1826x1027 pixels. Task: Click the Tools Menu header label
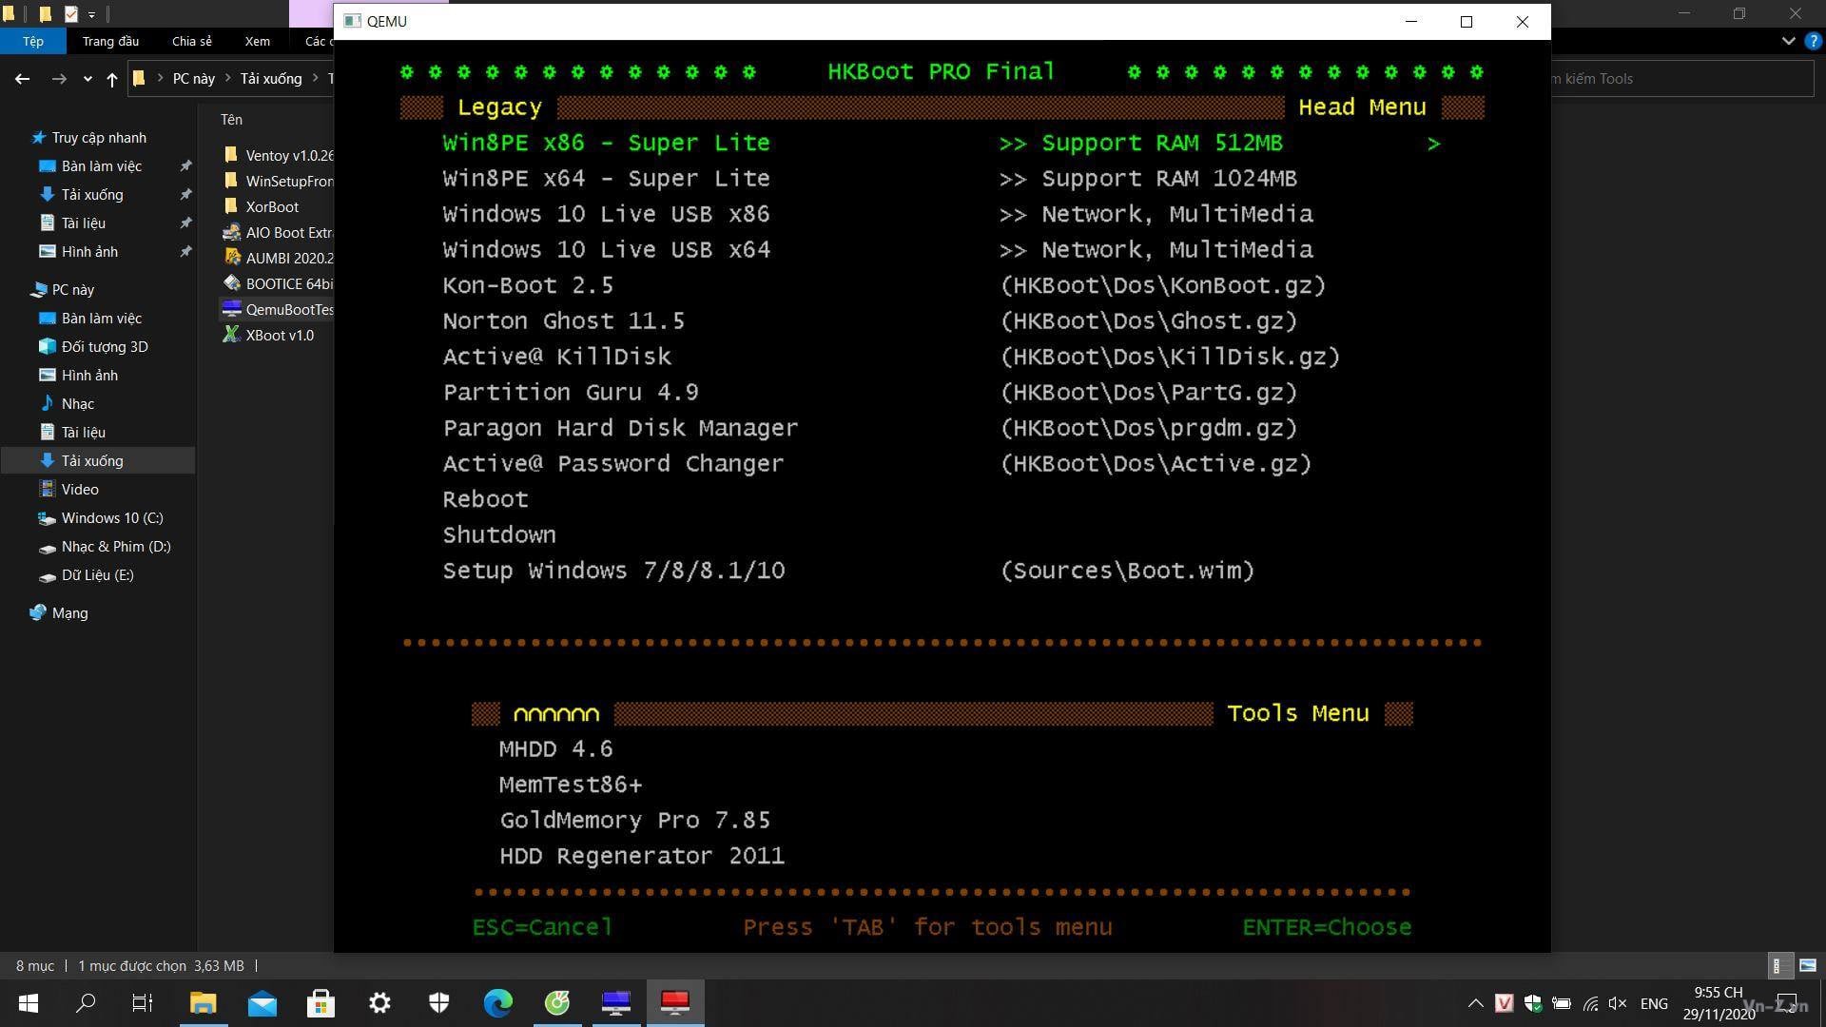(1298, 713)
